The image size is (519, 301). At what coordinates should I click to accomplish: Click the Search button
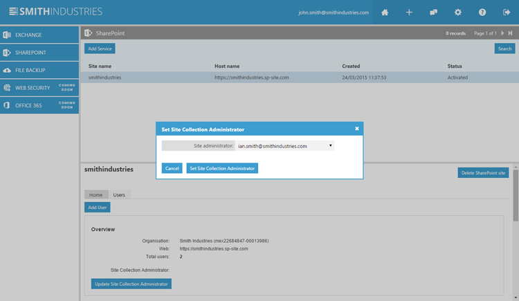504,48
